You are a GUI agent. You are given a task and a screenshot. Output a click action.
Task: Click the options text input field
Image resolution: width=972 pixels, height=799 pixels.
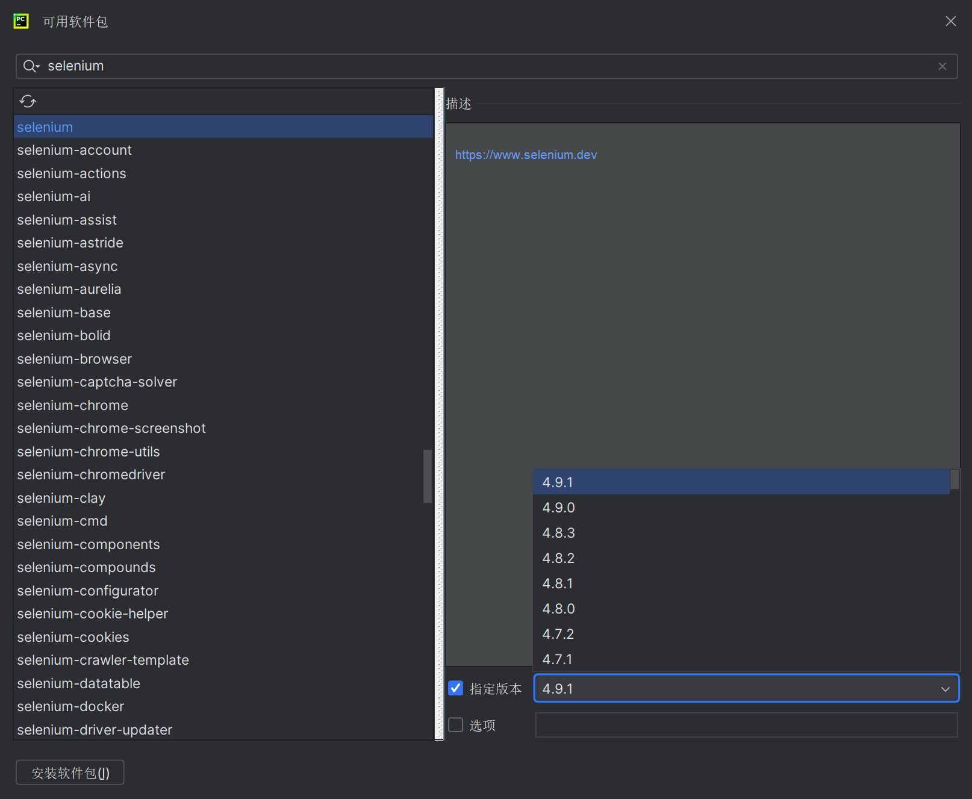click(x=746, y=725)
